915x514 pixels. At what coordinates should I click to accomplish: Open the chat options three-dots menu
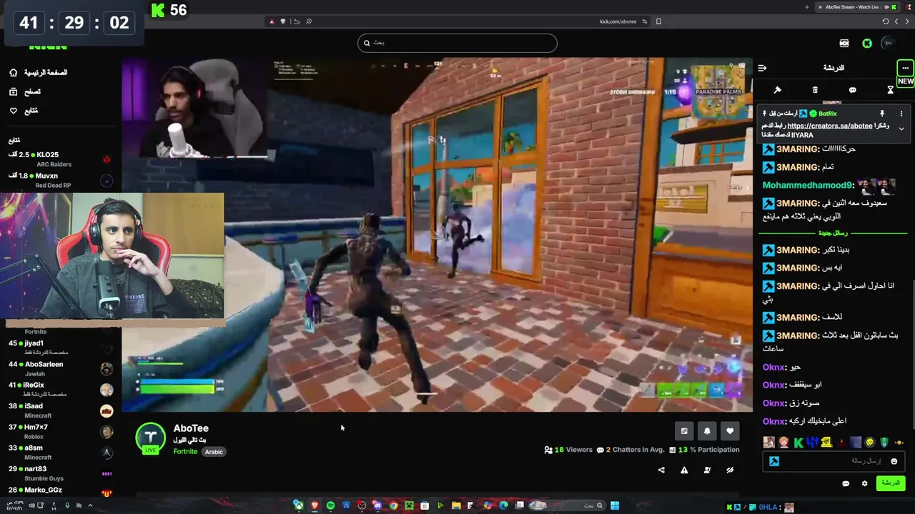pos(905,68)
